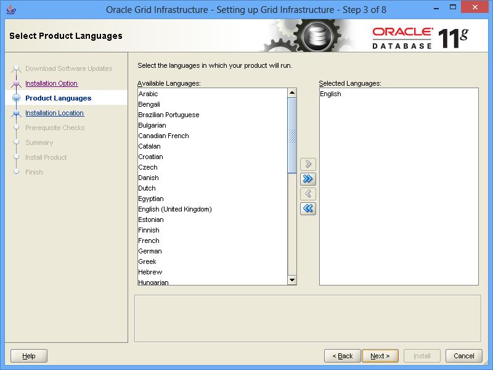Select Arabic in Available Languages
Screen dimensions: 493x370
213,94
